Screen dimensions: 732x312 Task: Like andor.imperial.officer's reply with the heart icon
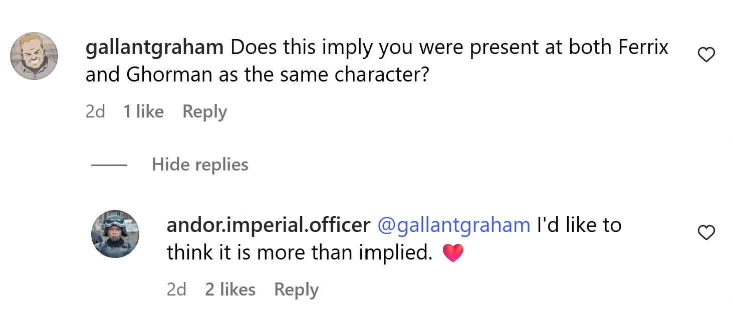(706, 233)
